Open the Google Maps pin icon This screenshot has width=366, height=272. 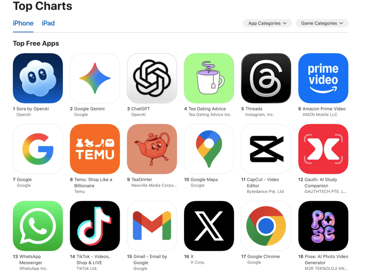tap(209, 149)
